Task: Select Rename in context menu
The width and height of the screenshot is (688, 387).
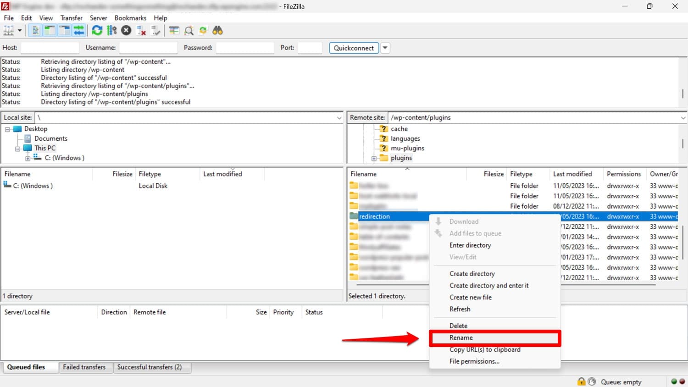Action: (461, 337)
